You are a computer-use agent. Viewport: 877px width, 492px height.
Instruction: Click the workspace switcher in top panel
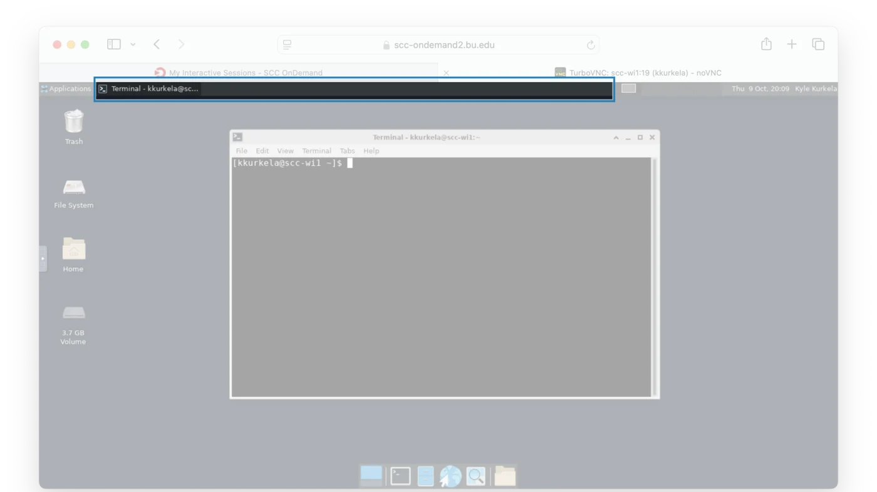[x=628, y=88]
